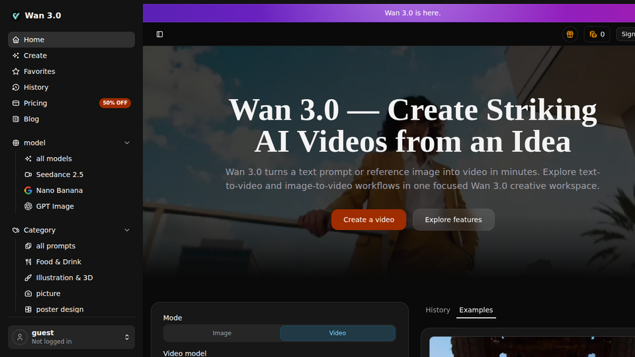The height and width of the screenshot is (357, 635).
Task: Click the Pricing card icon
Action: click(x=16, y=103)
